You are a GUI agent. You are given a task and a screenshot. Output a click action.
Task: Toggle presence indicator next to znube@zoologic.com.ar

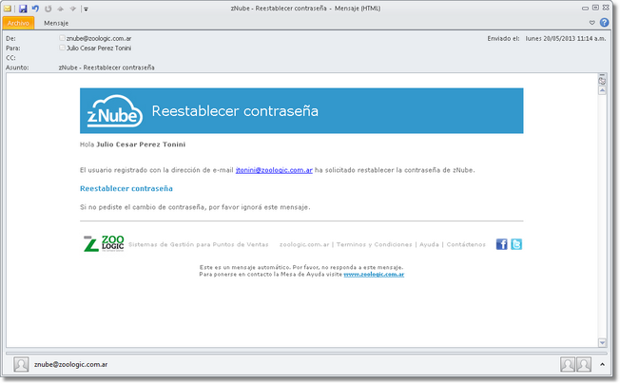[62, 38]
